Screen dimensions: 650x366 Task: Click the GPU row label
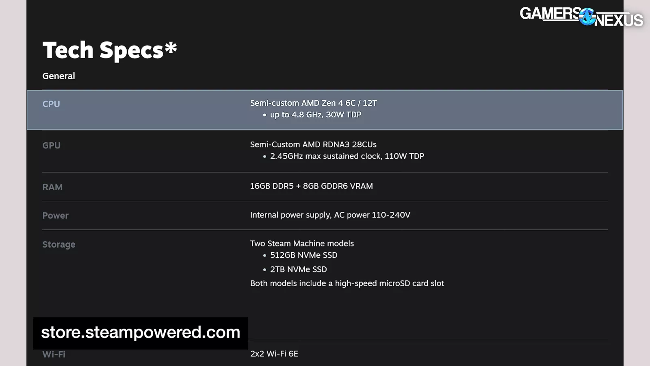coord(51,145)
